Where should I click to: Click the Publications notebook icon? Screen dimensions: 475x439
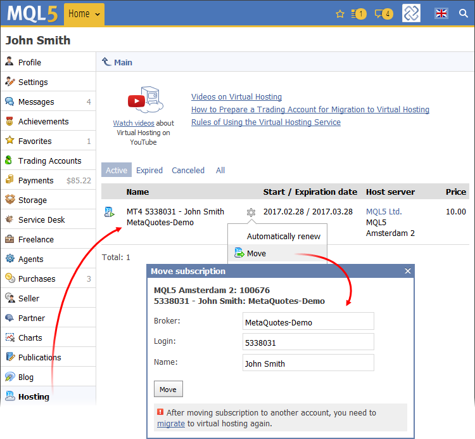pos(10,357)
